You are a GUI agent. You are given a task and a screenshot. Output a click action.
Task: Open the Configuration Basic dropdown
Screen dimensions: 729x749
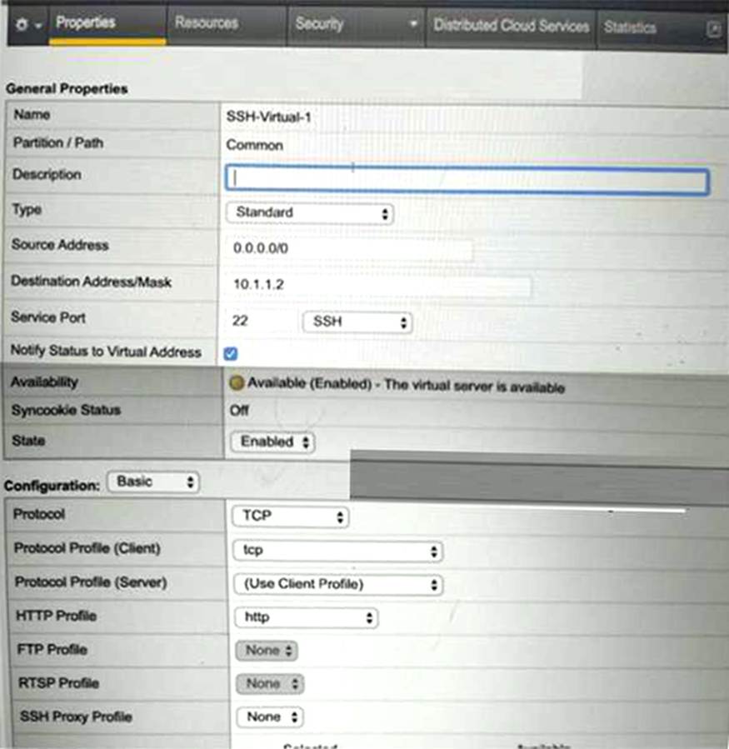153,482
